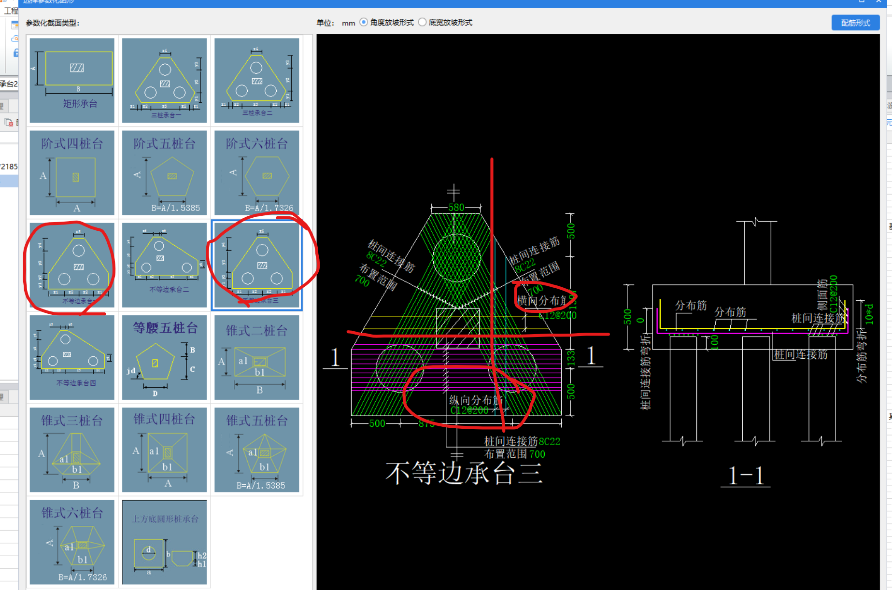Open the 配筋形式 button
The height and width of the screenshot is (590, 892).
[855, 23]
